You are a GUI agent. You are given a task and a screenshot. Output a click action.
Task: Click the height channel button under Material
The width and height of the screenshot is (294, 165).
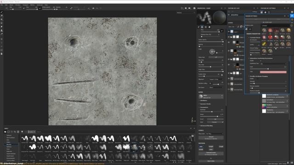211,147
